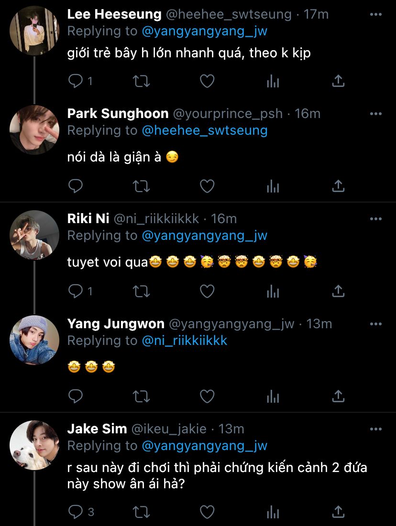The width and height of the screenshot is (396, 526).
Task: Open more options on Jake Sim's tweet
Action: coord(376,429)
